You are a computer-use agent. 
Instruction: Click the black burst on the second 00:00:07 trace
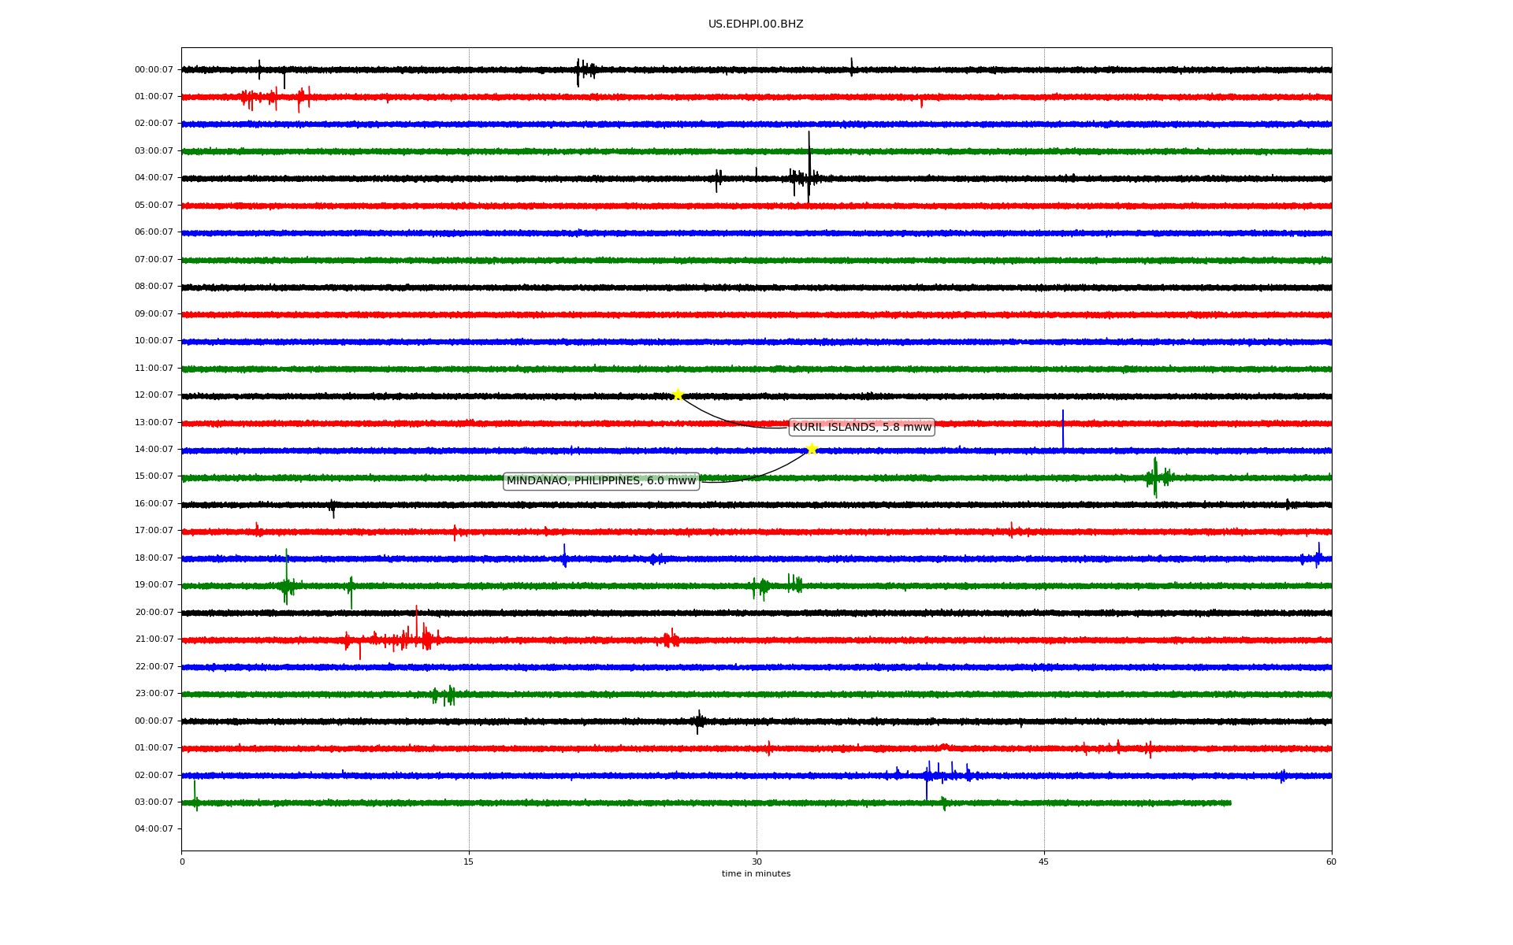pyautogui.click(x=699, y=721)
